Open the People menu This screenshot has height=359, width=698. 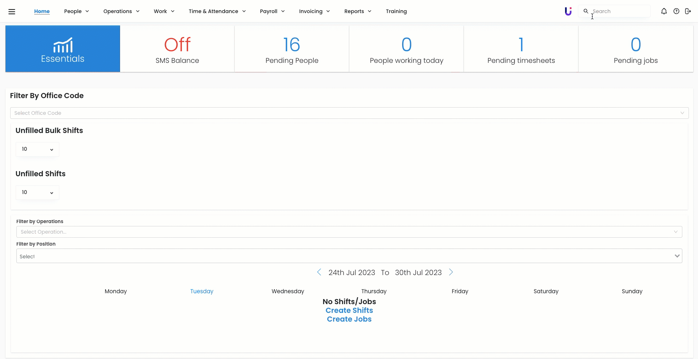76,11
